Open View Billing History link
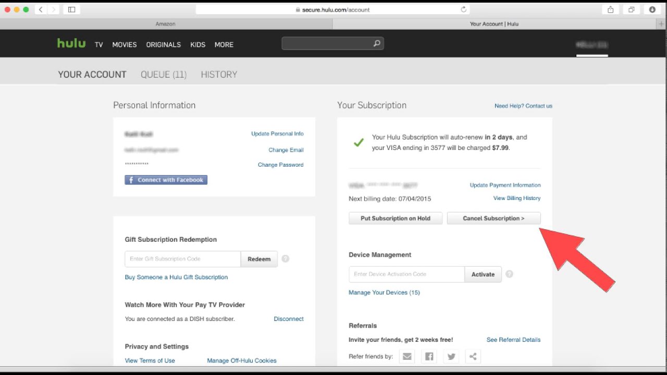667x375 pixels. tap(517, 198)
